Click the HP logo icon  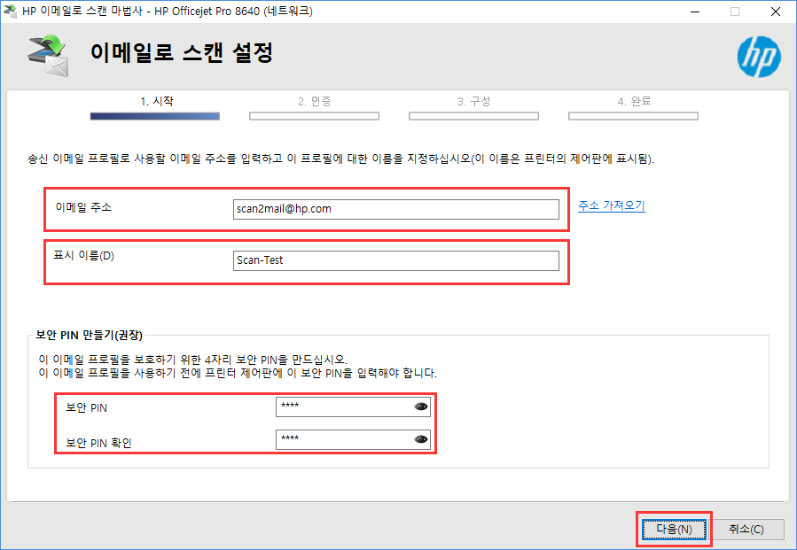coord(759,57)
